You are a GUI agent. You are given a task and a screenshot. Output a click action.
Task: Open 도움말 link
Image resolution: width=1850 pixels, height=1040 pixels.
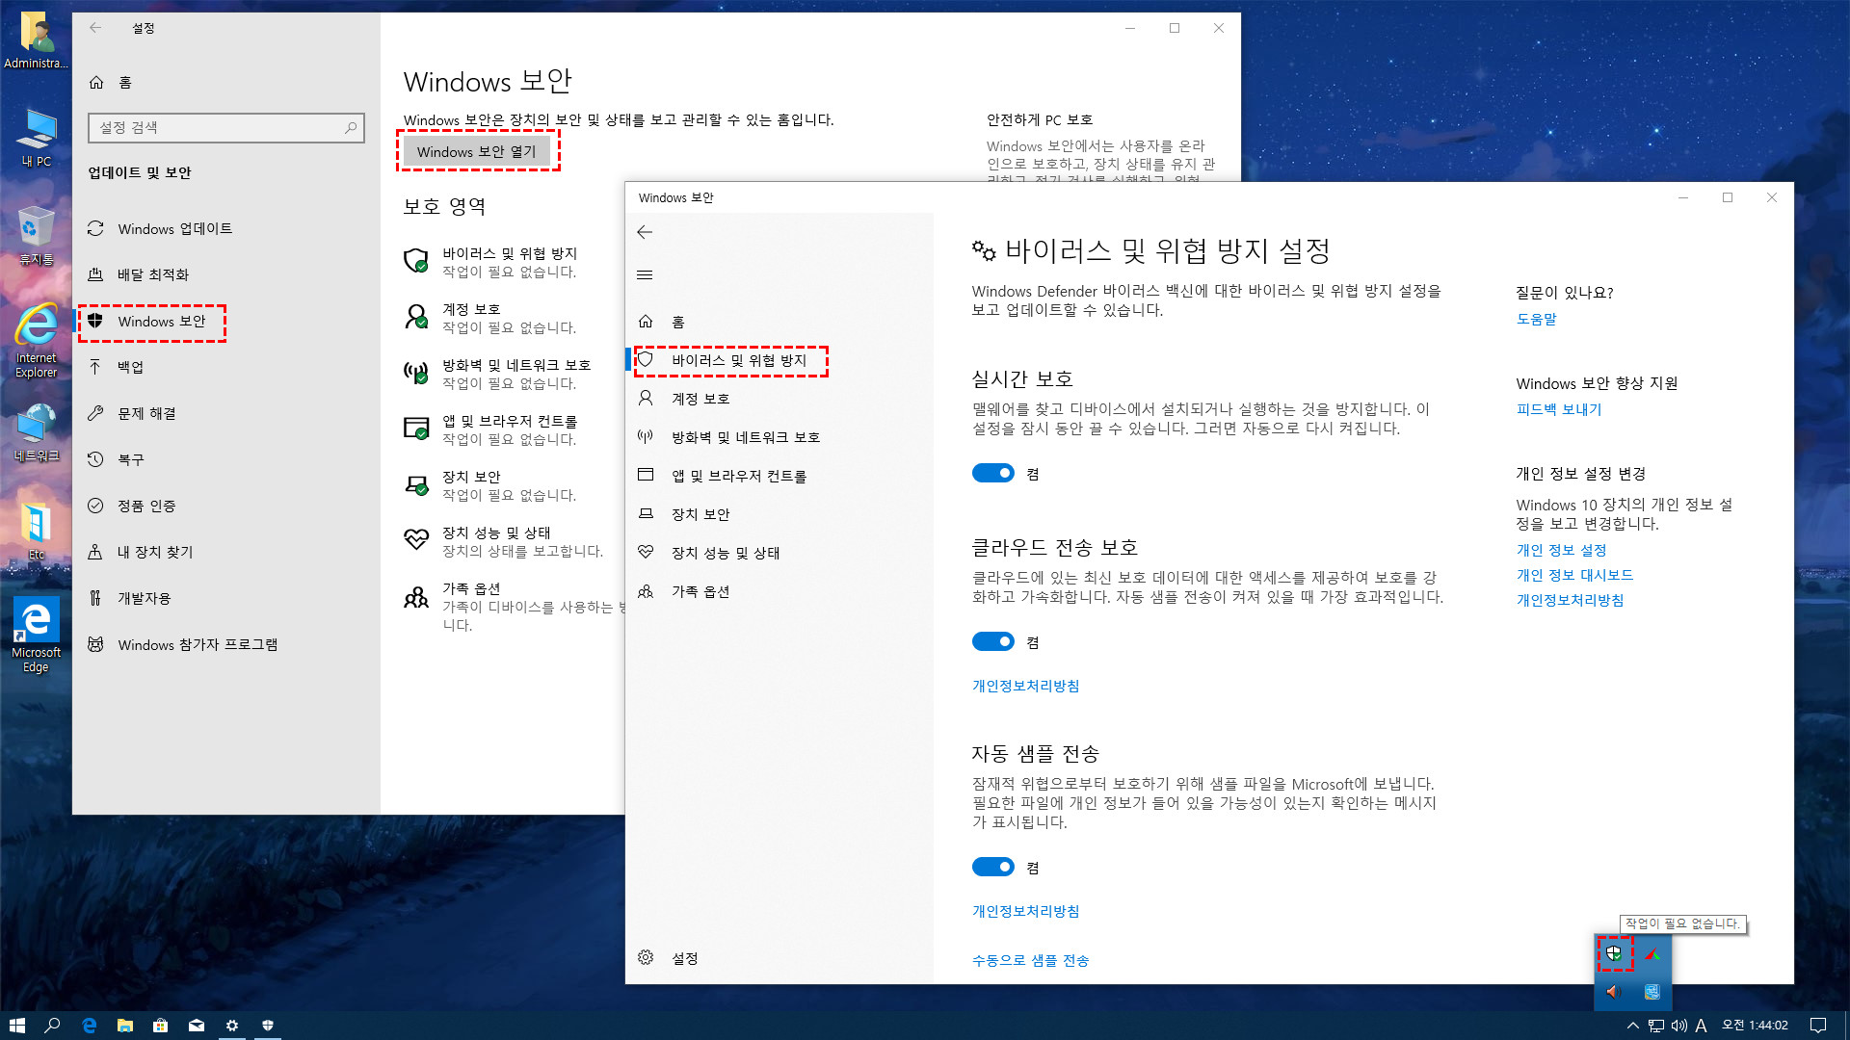[1536, 319]
